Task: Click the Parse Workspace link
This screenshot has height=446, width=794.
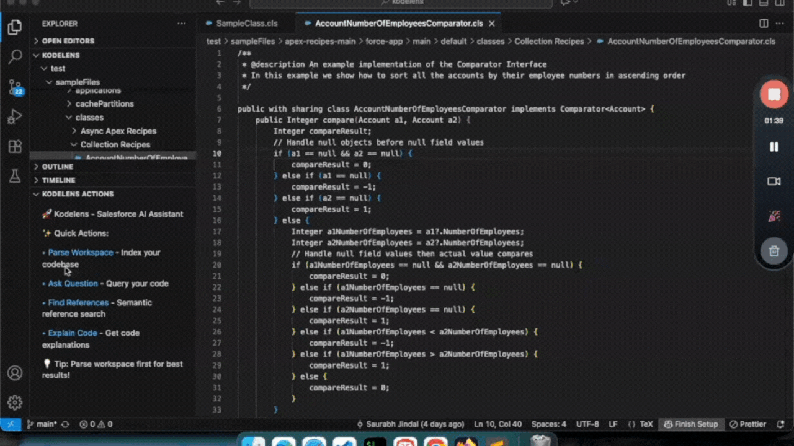Action: [x=81, y=253]
